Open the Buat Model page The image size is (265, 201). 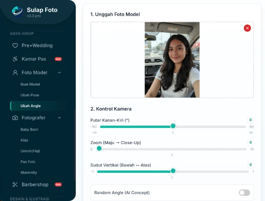(30, 84)
